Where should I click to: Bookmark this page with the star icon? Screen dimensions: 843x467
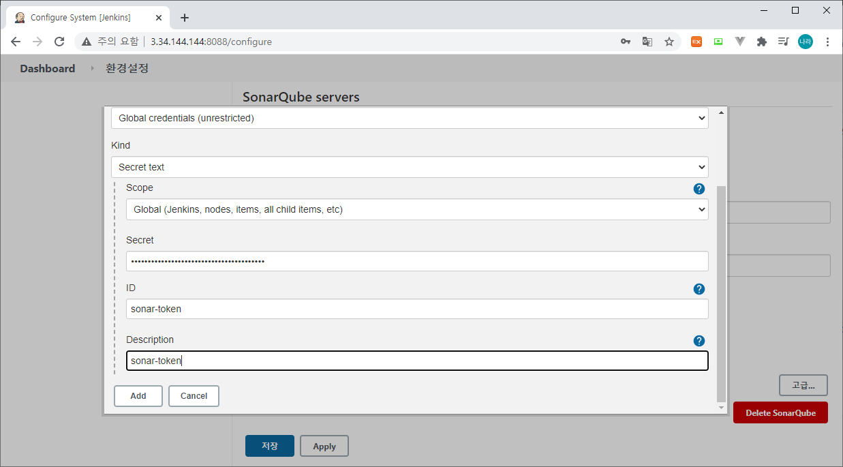669,42
